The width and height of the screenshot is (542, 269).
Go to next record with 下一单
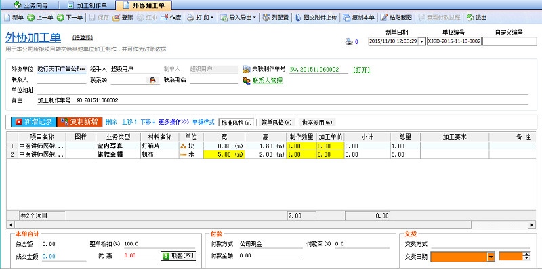[x=70, y=18]
